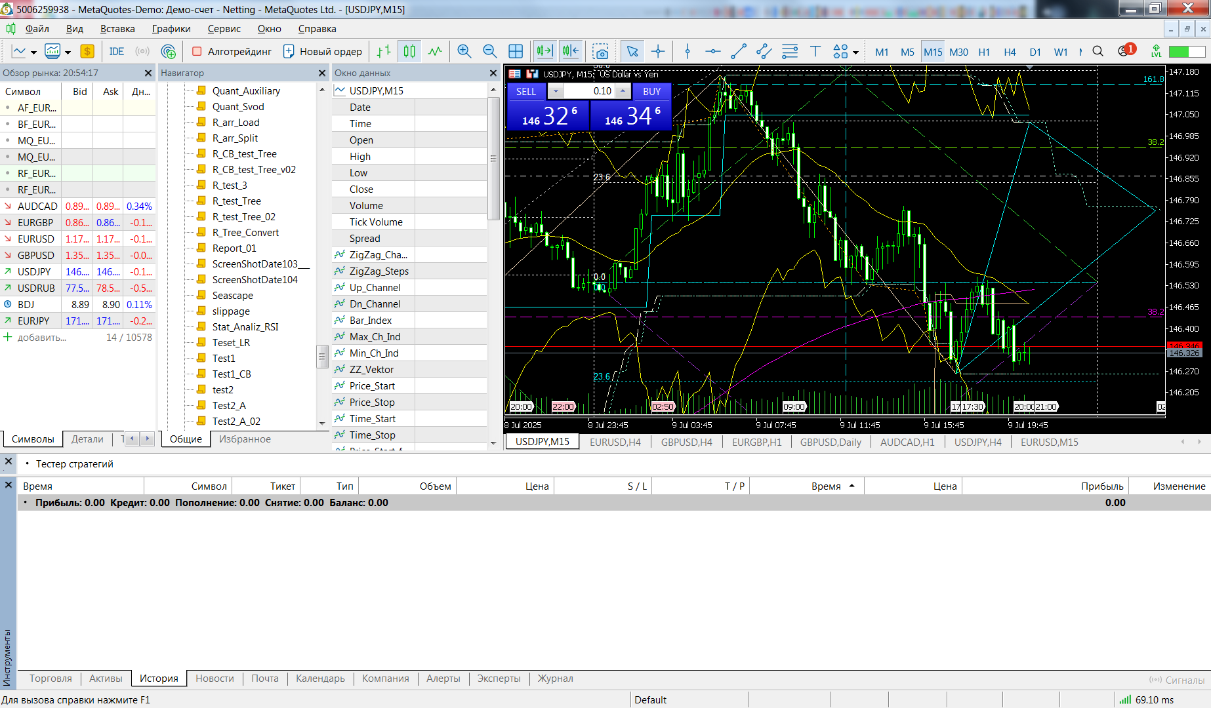
Task: Expand the graphic objects shapes dropdown
Action: pos(855,52)
